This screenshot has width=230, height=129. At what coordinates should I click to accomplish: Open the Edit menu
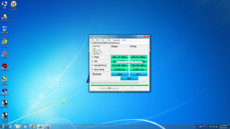[x=97, y=40]
